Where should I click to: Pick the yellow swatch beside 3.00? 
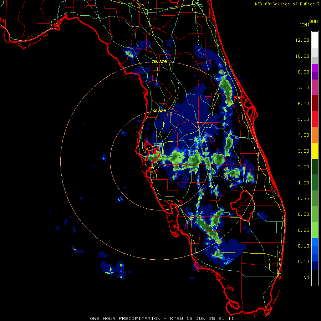[315, 151]
